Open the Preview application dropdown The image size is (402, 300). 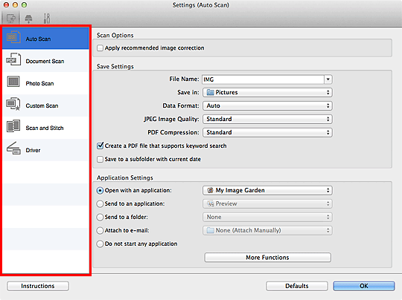coord(267,203)
